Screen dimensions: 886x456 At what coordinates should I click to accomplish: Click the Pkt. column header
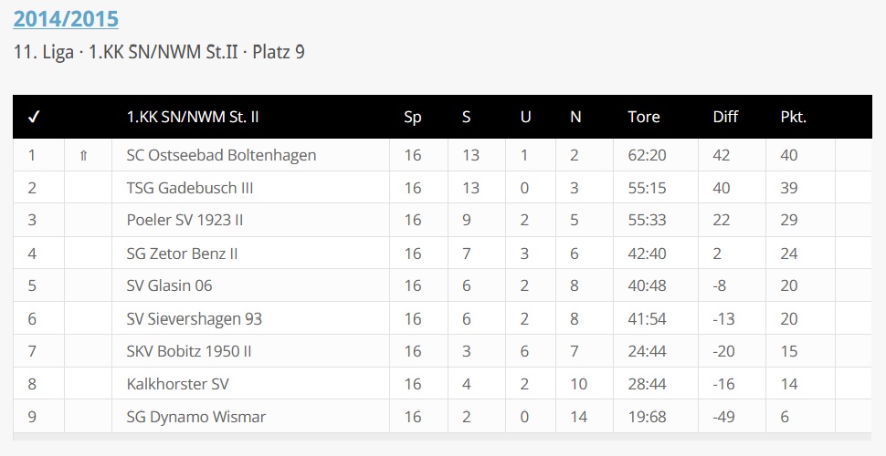click(794, 117)
